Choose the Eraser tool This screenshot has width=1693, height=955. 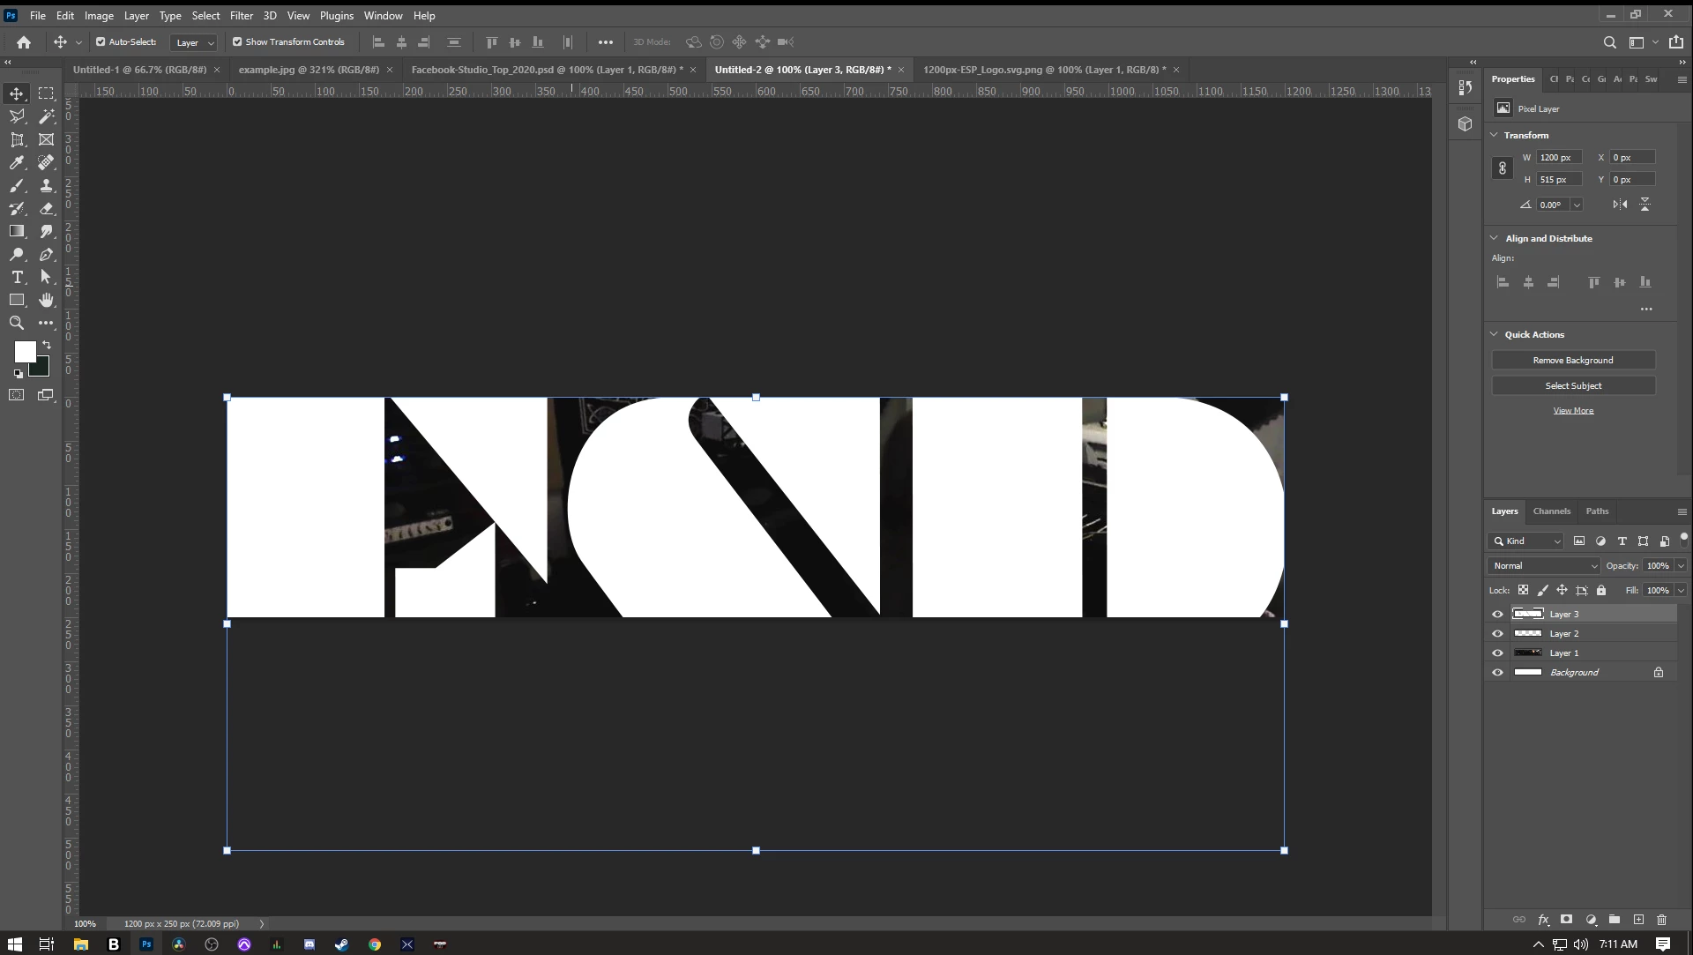click(x=47, y=208)
